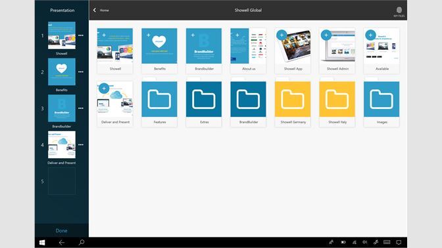The height and width of the screenshot is (248, 442).
Task: Open the taskbar search icon
Action: pos(82,242)
